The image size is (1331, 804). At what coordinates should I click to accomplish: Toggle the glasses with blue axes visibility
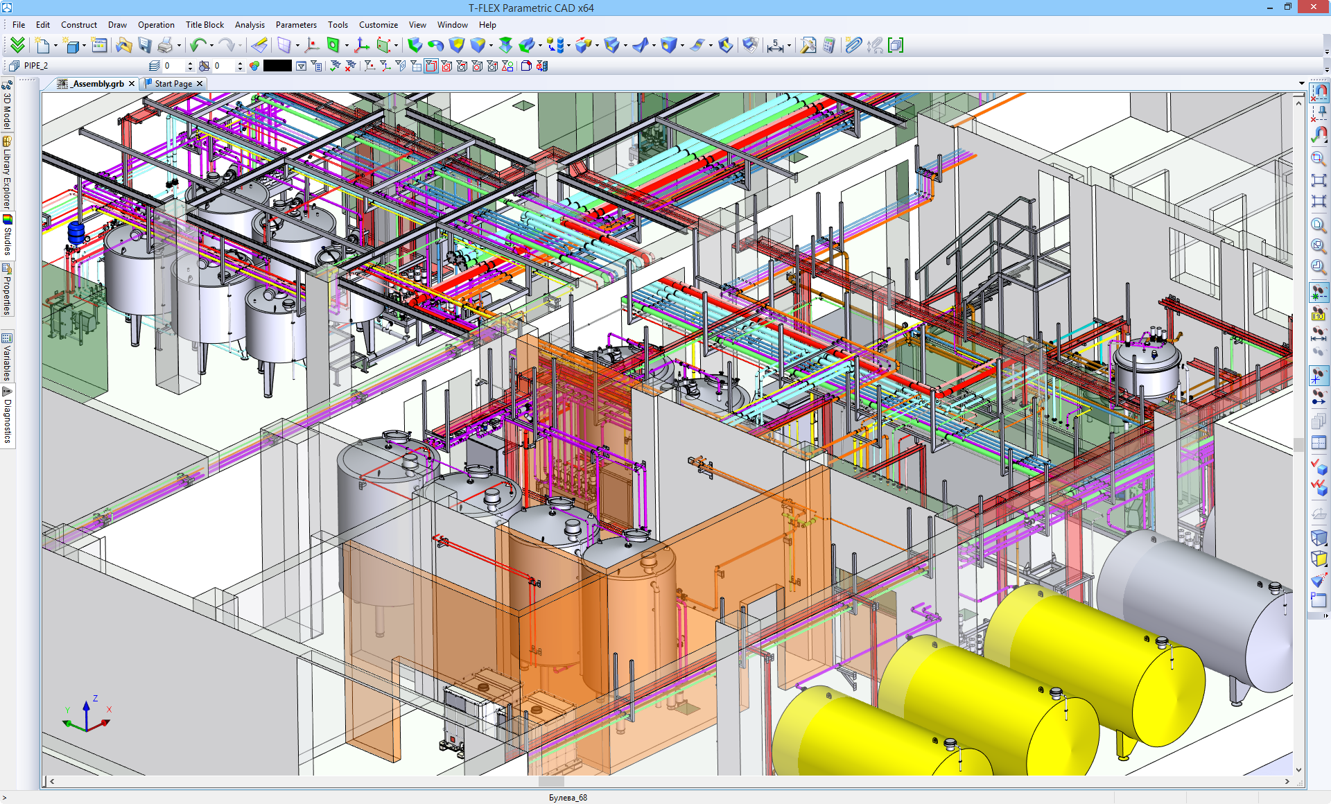pos(1319,376)
